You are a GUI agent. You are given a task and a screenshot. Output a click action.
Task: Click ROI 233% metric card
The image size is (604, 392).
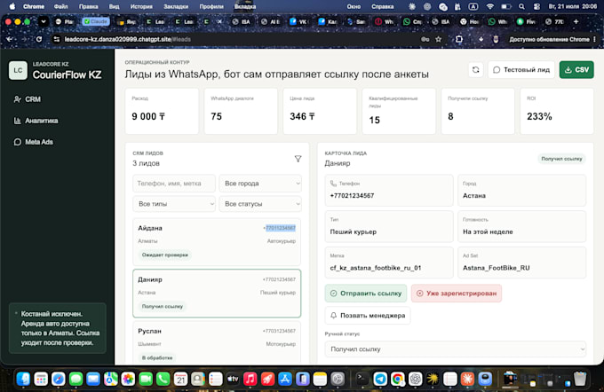pos(557,111)
